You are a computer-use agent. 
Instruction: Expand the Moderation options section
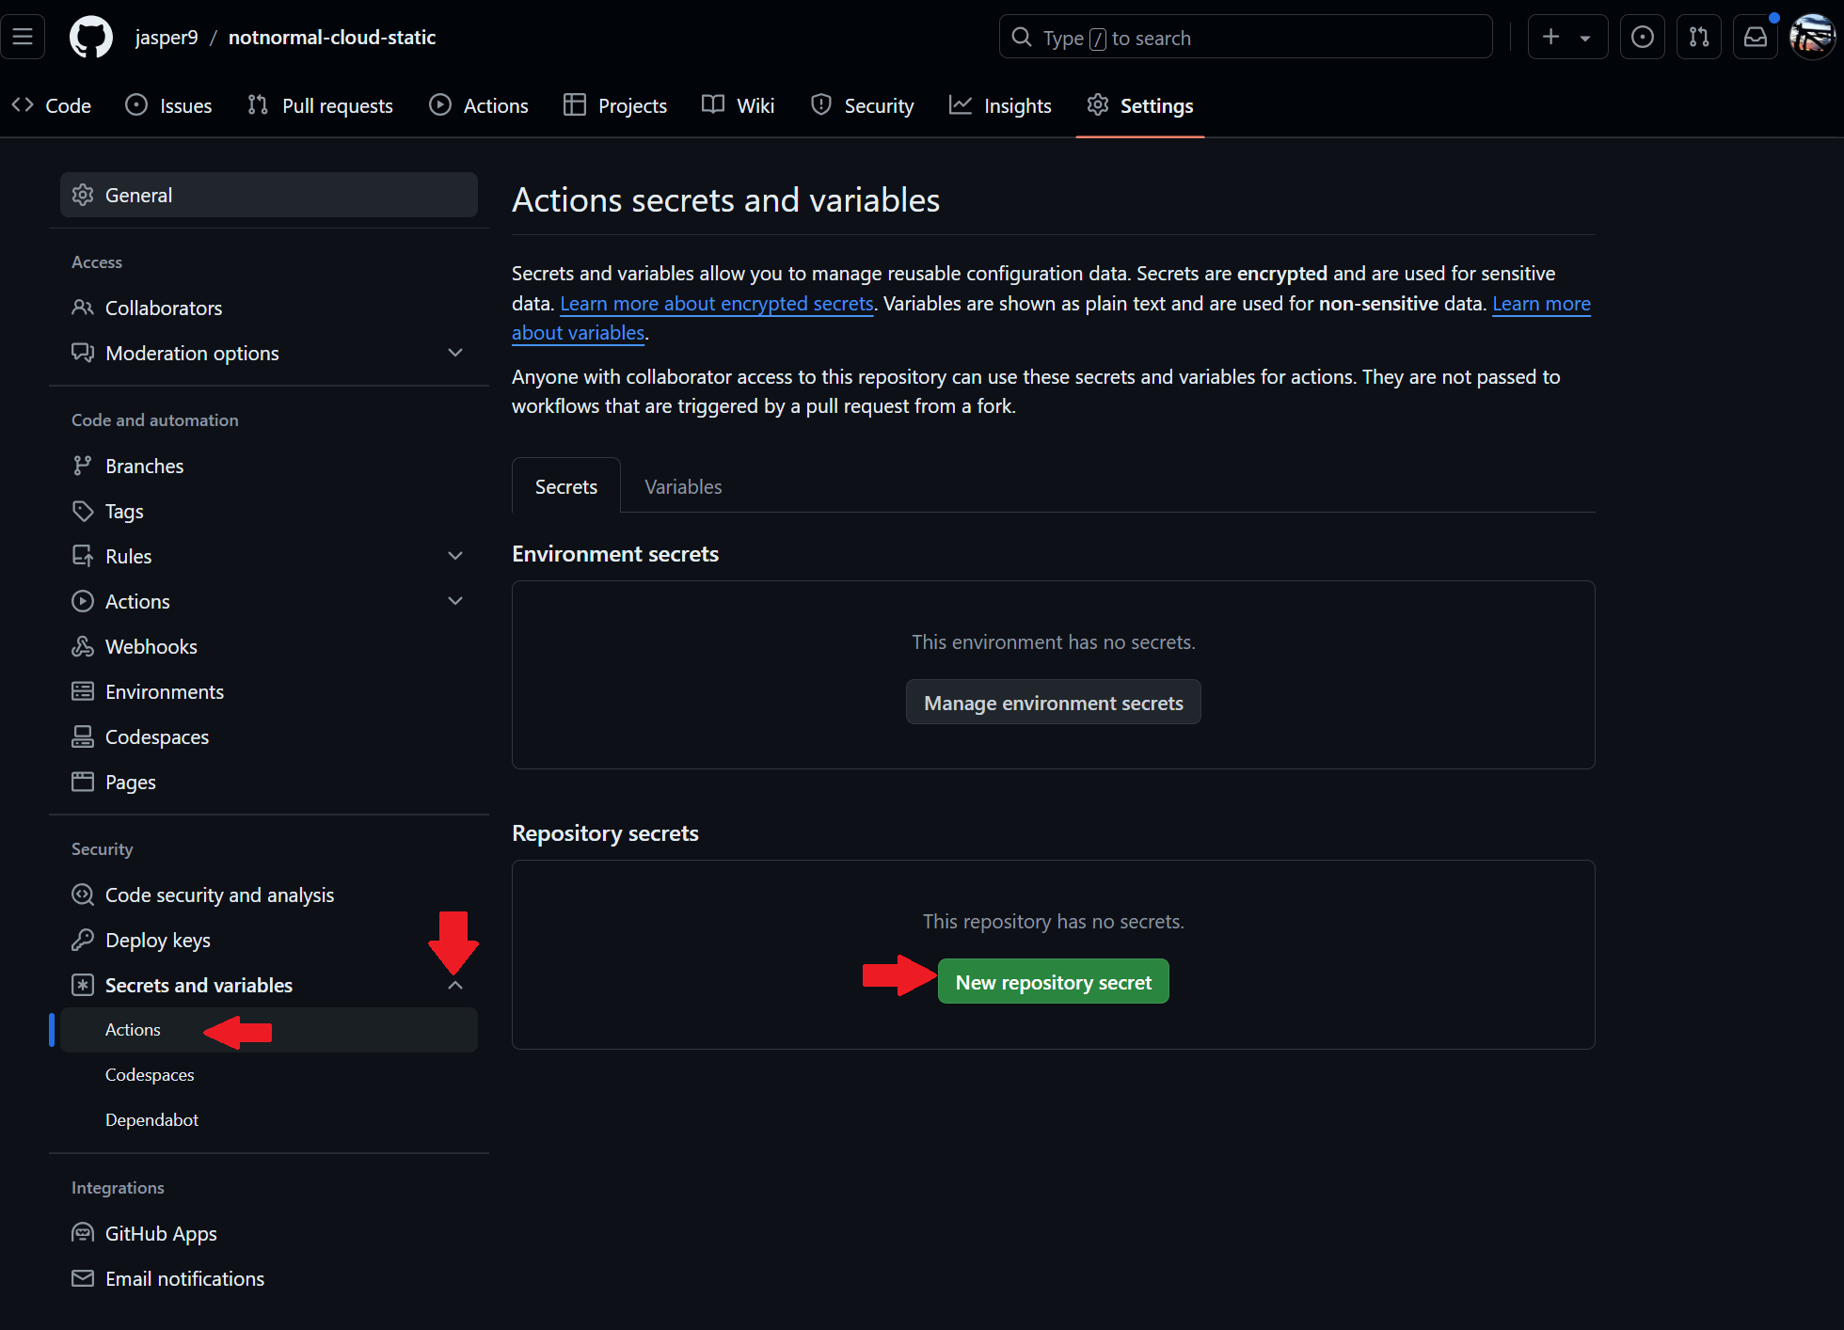tap(455, 353)
